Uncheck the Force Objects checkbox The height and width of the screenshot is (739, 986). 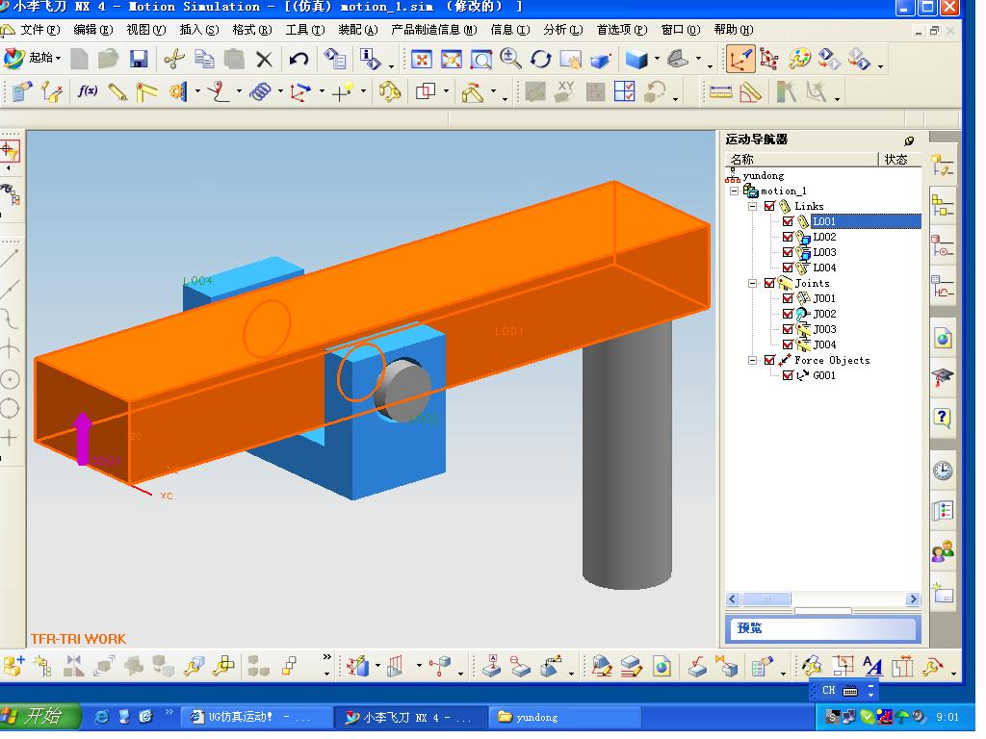769,360
